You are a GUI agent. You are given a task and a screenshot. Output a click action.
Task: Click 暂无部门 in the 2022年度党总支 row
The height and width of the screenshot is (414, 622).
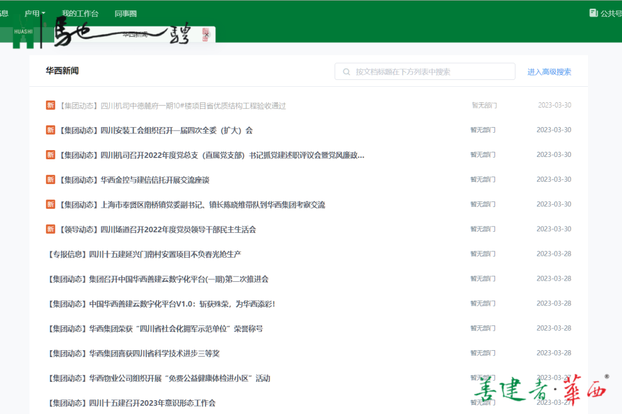(483, 155)
